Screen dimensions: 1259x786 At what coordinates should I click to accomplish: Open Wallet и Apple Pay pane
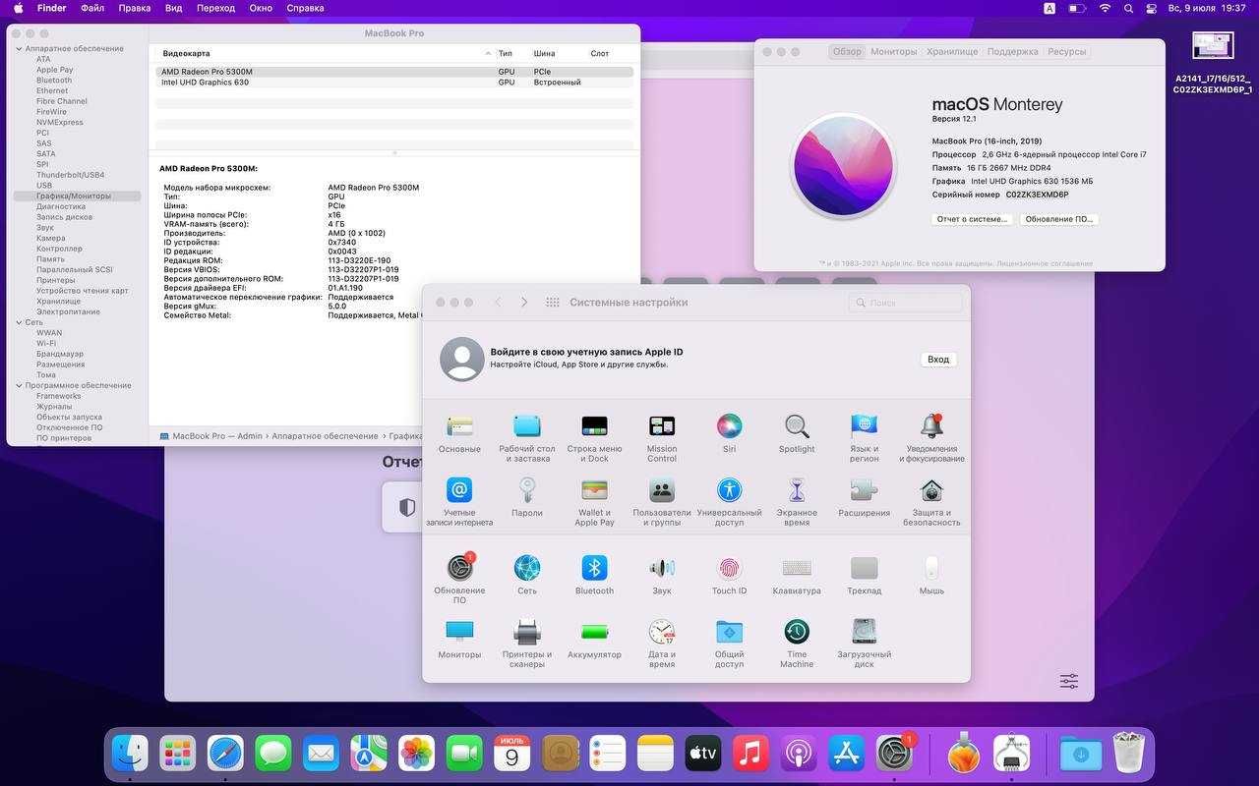(x=594, y=490)
